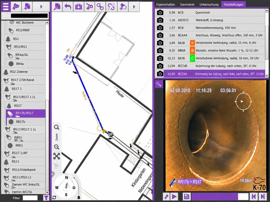Jump to the first video position
Image resolution: width=270 pixels, height=202 pixels.
point(254,197)
